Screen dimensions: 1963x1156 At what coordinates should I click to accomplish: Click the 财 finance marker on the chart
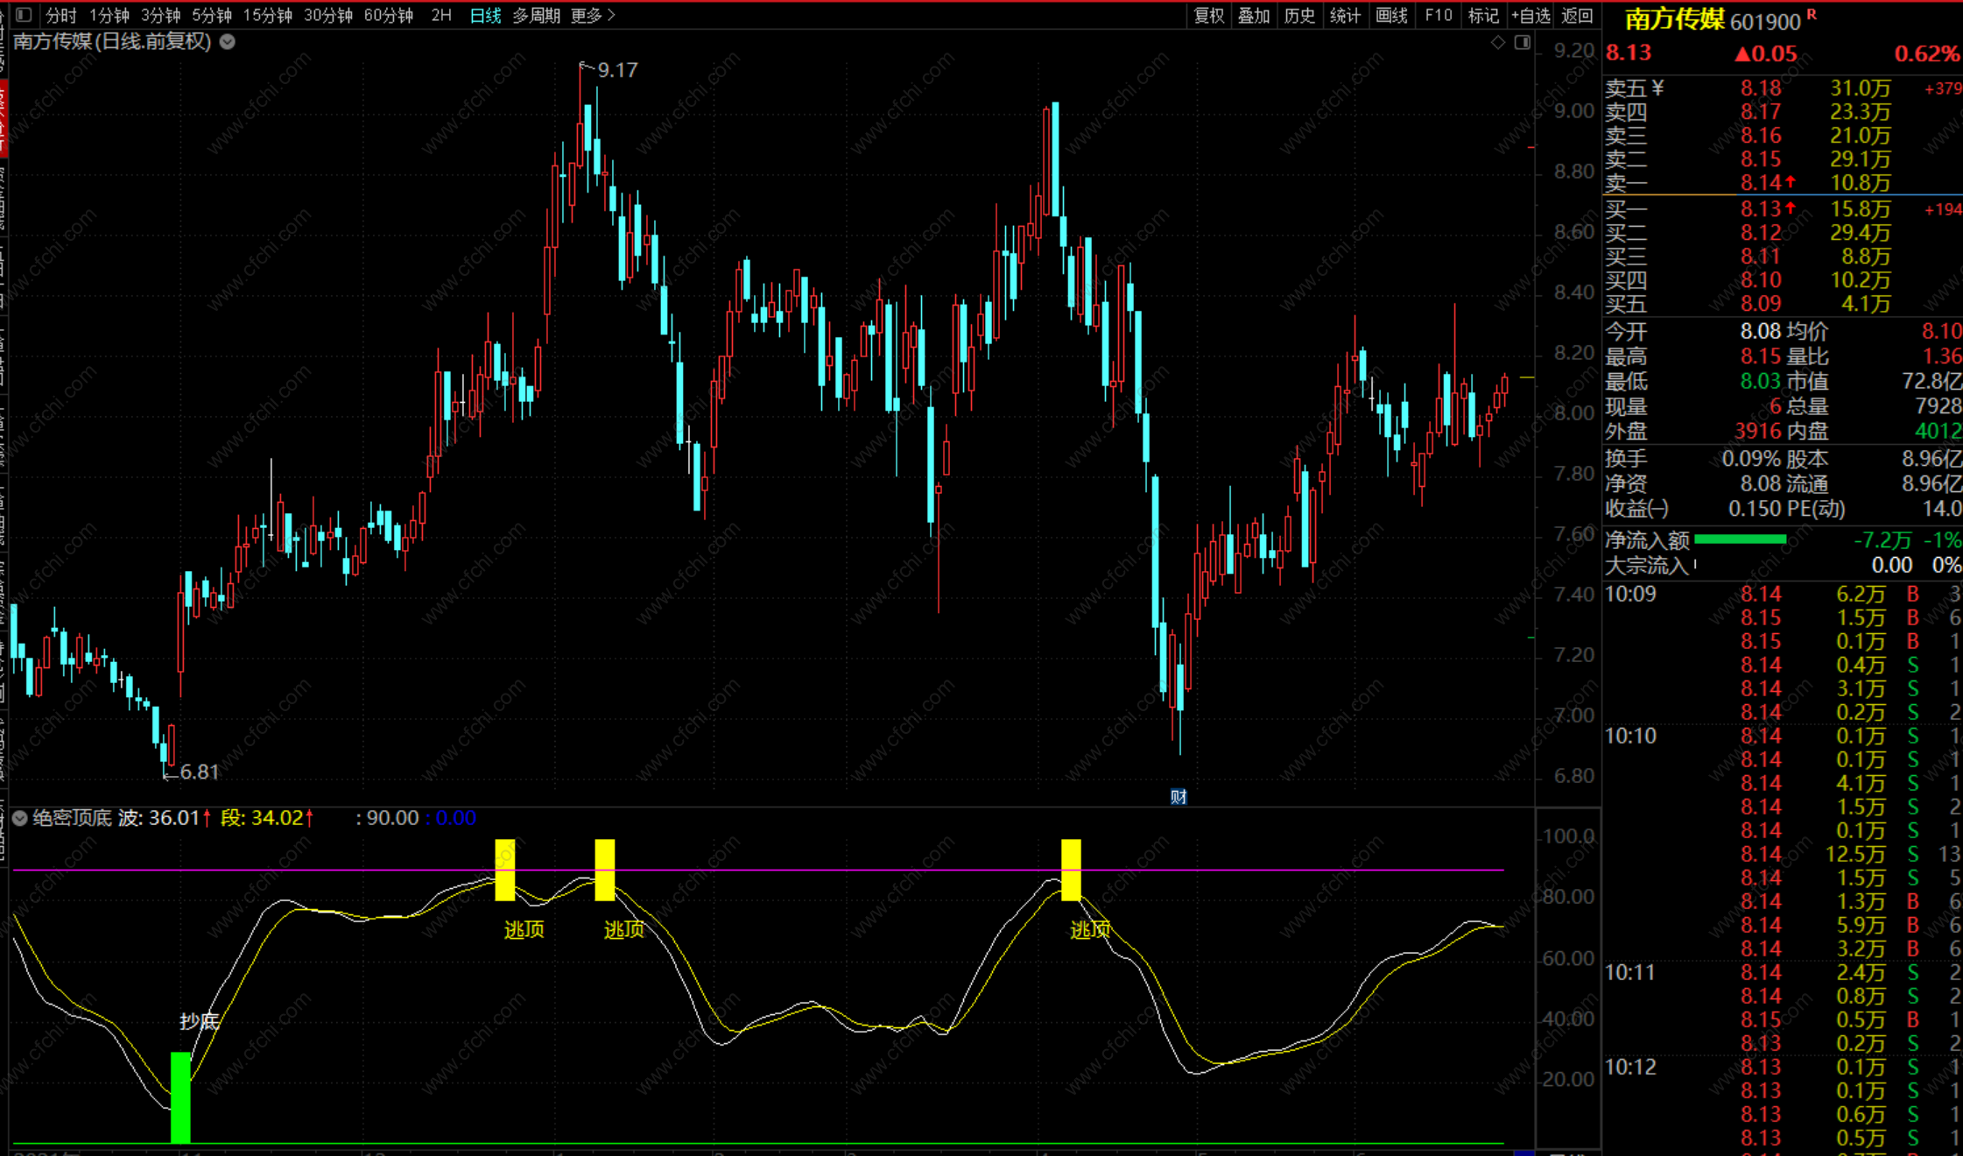click(1179, 796)
